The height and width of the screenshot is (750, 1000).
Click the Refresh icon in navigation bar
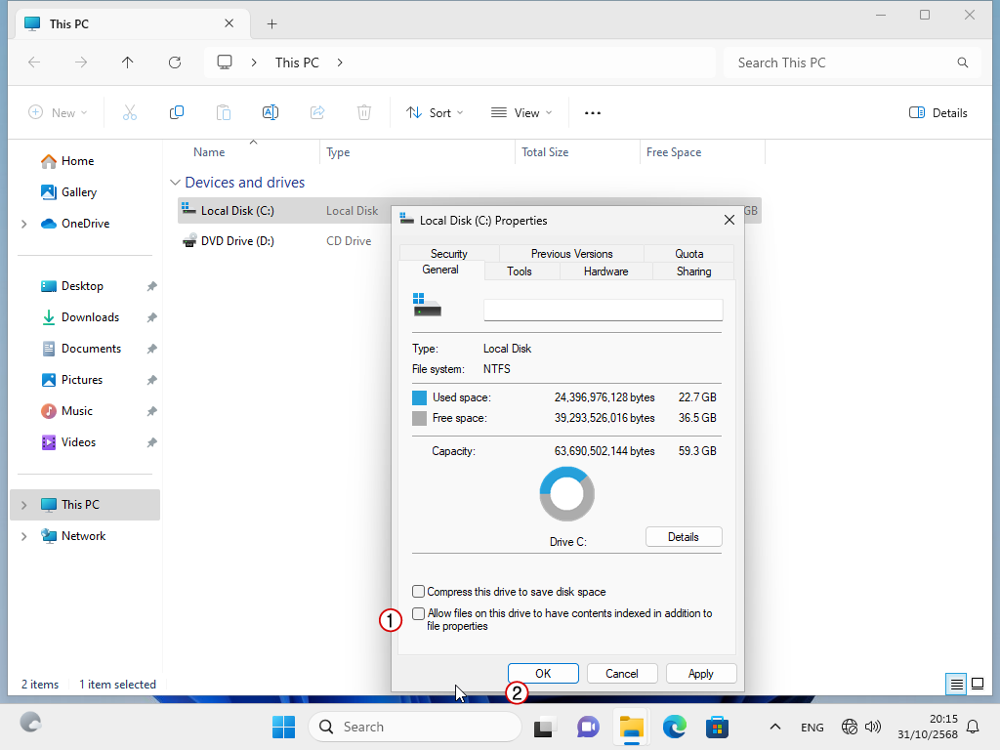pyautogui.click(x=175, y=62)
